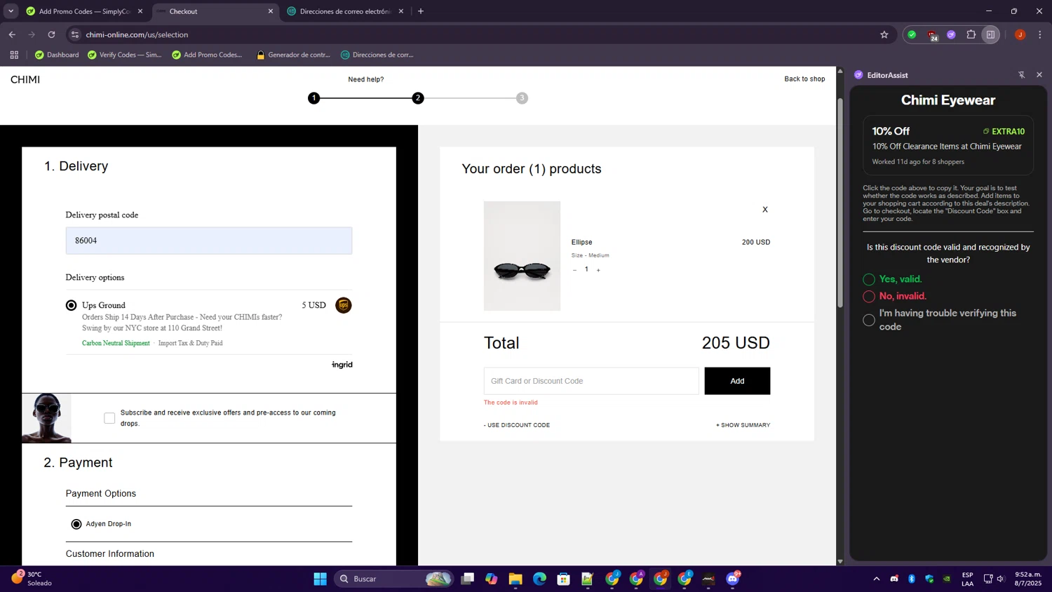Open the Direcciones de corr... bookmark
The image size is (1052, 592).
[x=377, y=55]
